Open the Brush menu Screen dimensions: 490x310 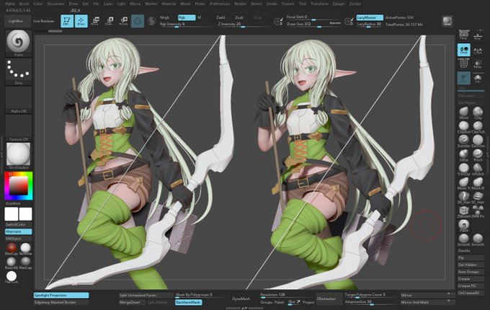24,4
